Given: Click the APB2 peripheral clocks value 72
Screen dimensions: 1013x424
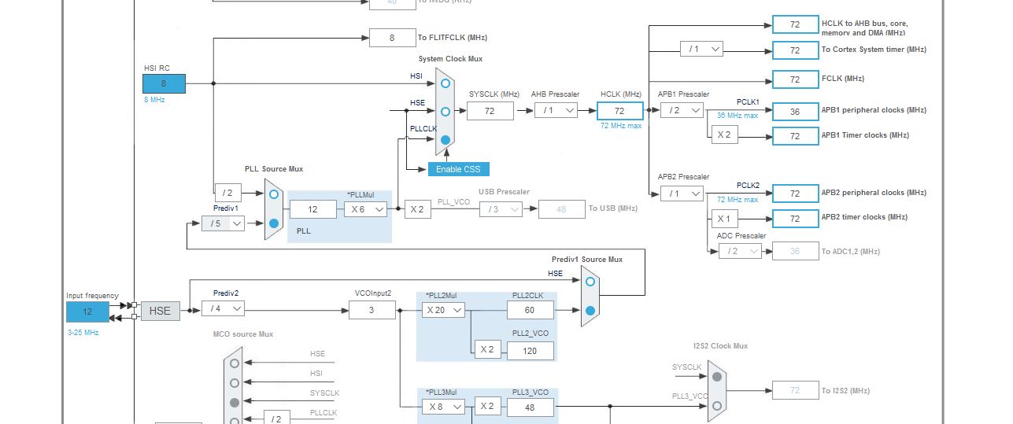Looking at the screenshot, I should tap(796, 194).
